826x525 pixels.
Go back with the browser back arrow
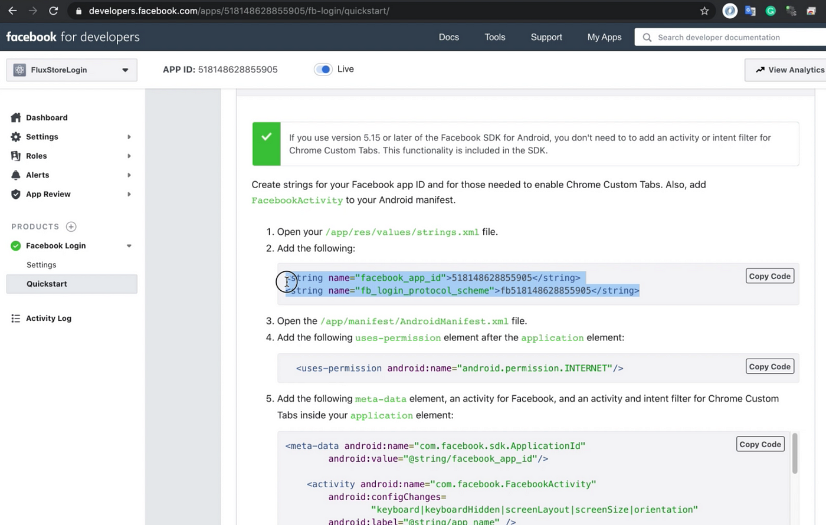coord(12,11)
